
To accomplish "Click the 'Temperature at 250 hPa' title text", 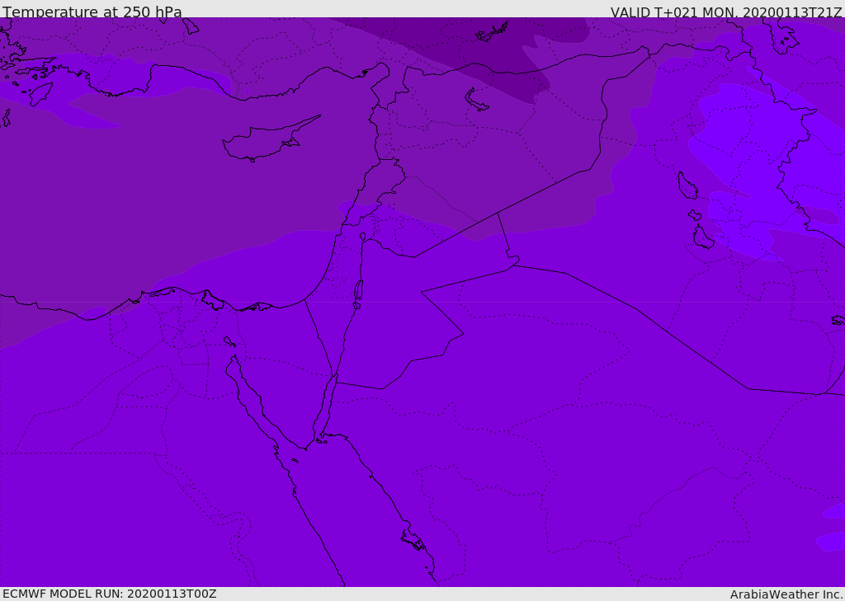I will 92,12.
